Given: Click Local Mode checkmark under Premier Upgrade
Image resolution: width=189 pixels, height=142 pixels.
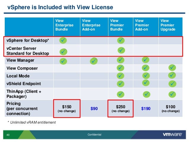Looking at the screenshot, I should tap(172, 75).
